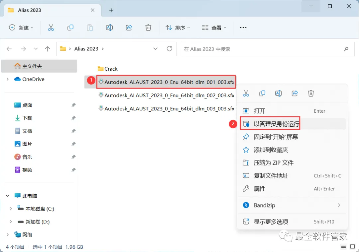Open 下载 quick access folder
359x252 pixels.
coord(27,118)
